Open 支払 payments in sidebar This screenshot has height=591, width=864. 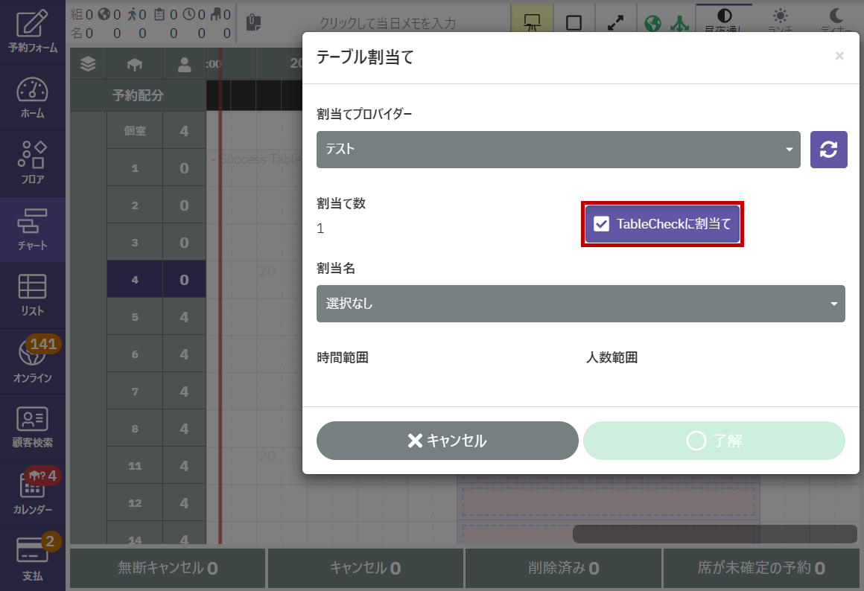coord(32,558)
